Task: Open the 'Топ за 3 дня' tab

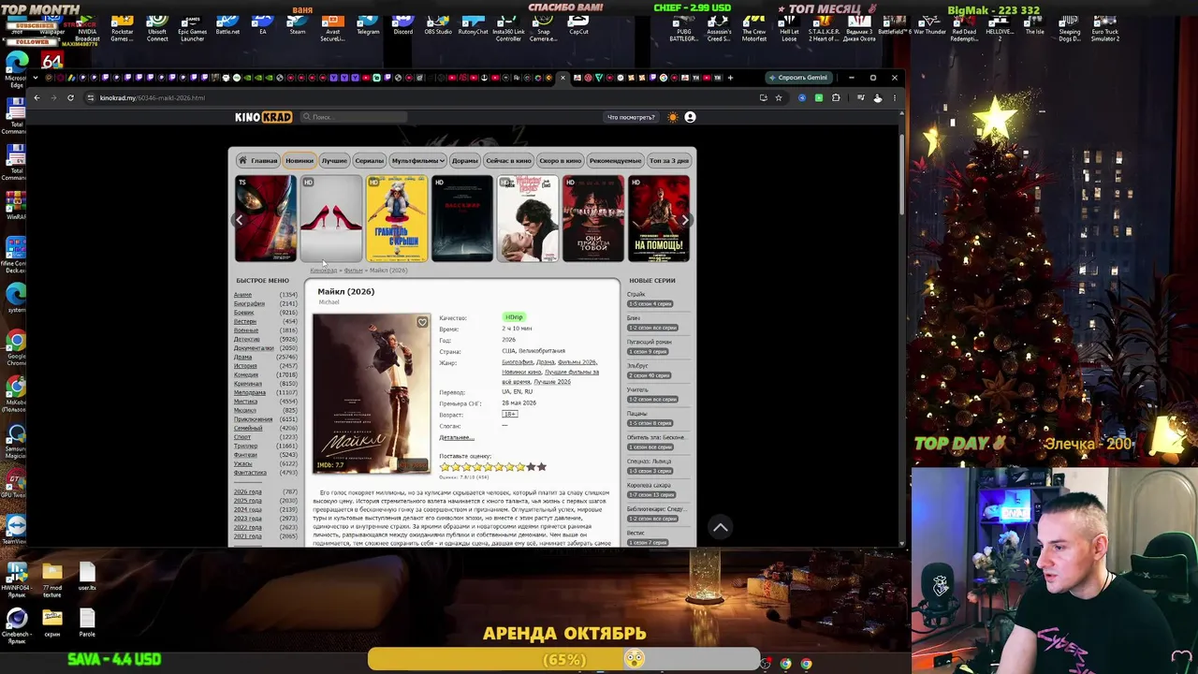Action: point(668,160)
